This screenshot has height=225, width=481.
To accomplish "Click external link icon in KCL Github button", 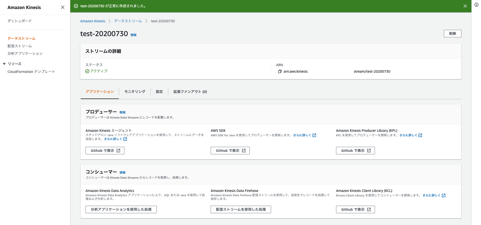I will pyautogui.click(x=369, y=209).
